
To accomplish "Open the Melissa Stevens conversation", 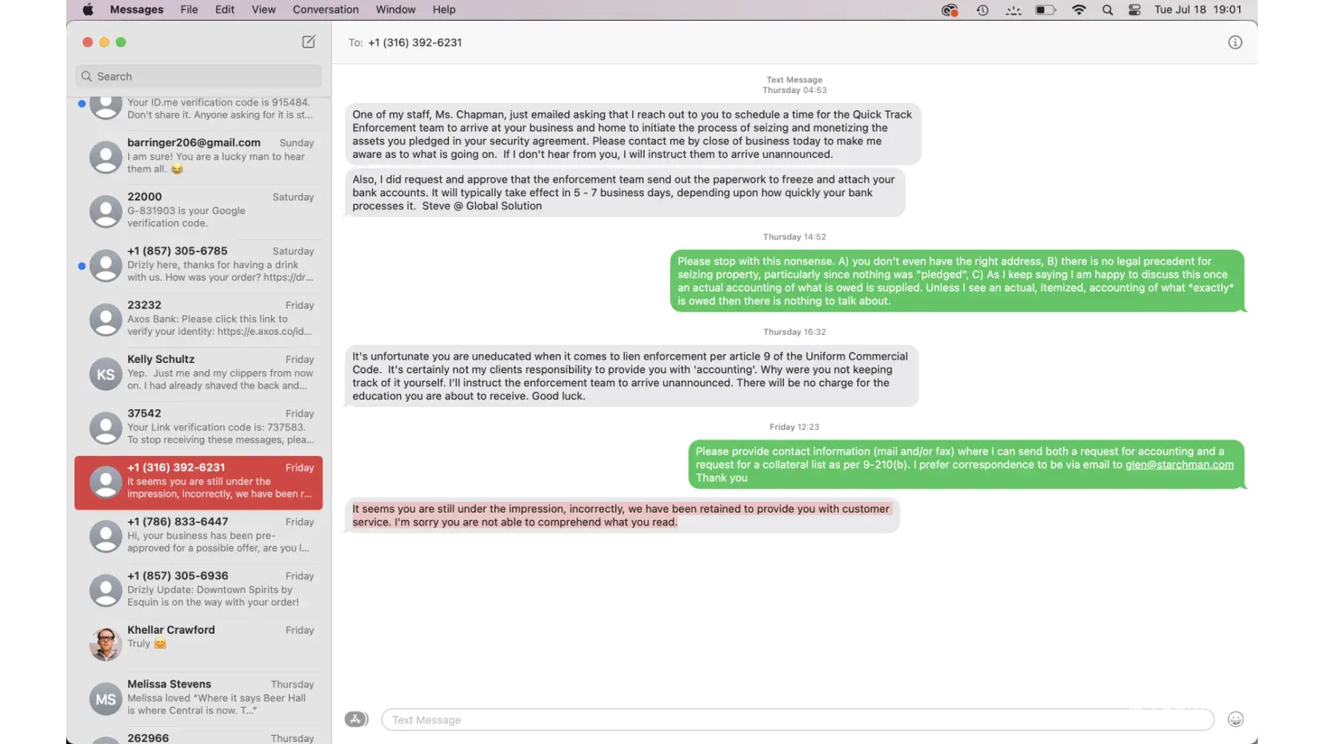I will (199, 698).
